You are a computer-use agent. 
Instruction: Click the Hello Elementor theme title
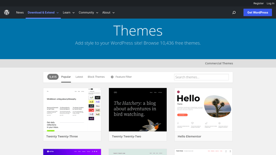(189, 136)
